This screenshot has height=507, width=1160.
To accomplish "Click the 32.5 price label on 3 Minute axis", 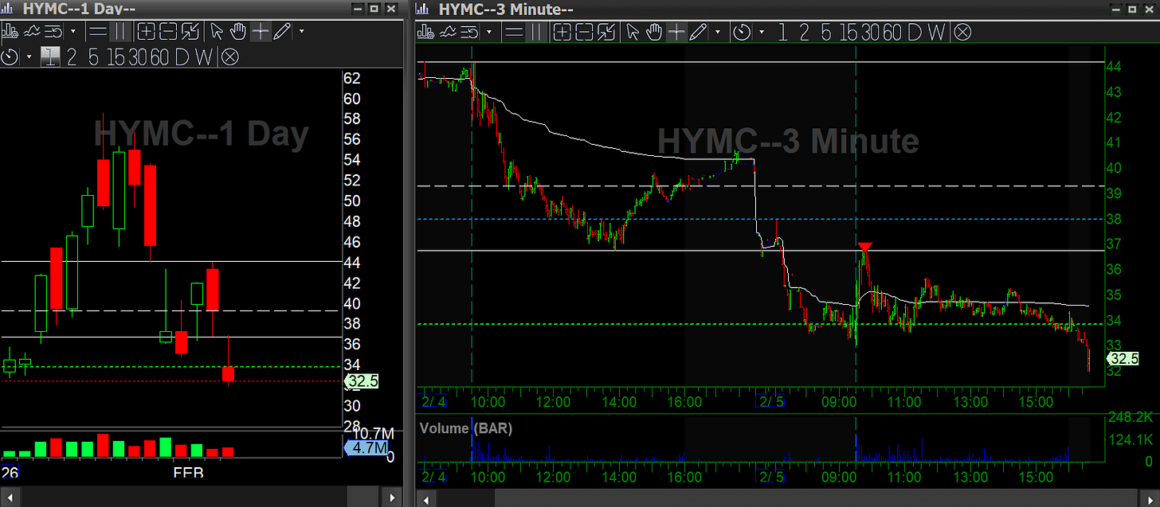I will click(1123, 358).
